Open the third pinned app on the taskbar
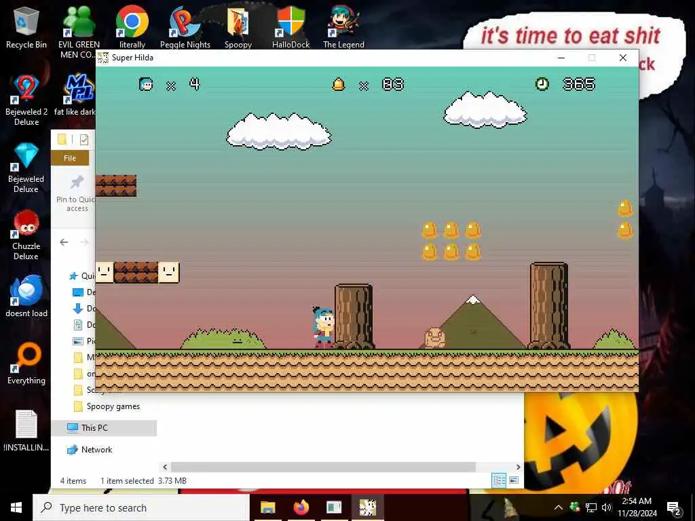The height and width of the screenshot is (521, 695). pos(334,507)
